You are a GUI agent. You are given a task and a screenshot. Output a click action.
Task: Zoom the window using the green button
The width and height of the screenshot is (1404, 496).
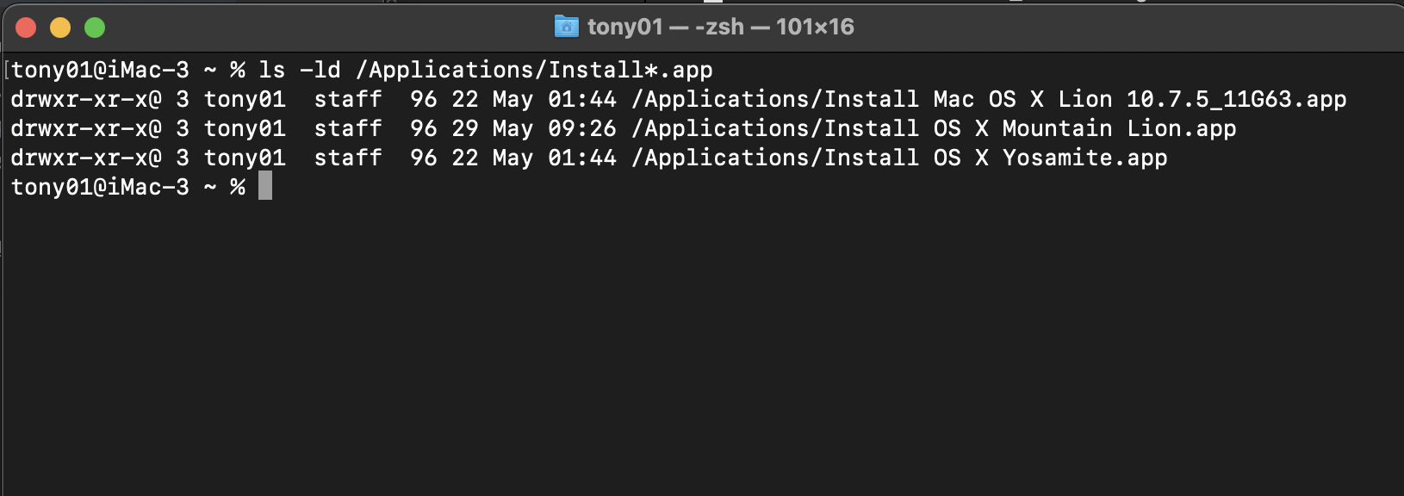coord(95,28)
